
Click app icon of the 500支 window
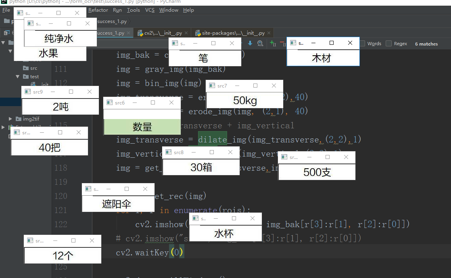(x=284, y=157)
